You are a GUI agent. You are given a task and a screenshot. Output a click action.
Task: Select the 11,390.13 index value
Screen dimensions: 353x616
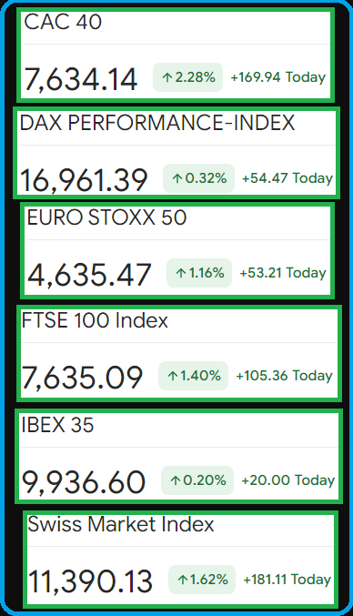(90, 581)
